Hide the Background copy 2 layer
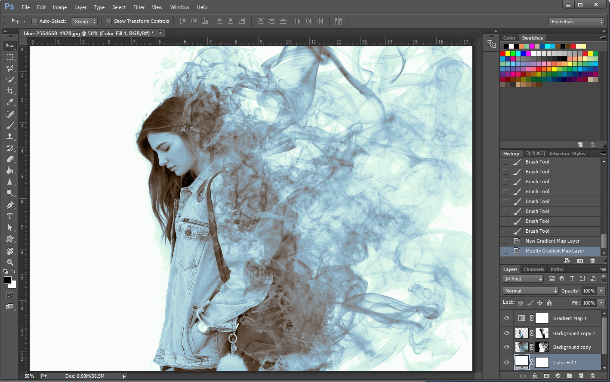Screen dimensions: 610x382 click(507, 333)
